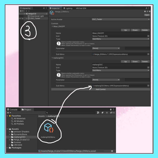Collapse the mallangOSC control foldout
The image size is (158, 158).
[x=52, y=58]
